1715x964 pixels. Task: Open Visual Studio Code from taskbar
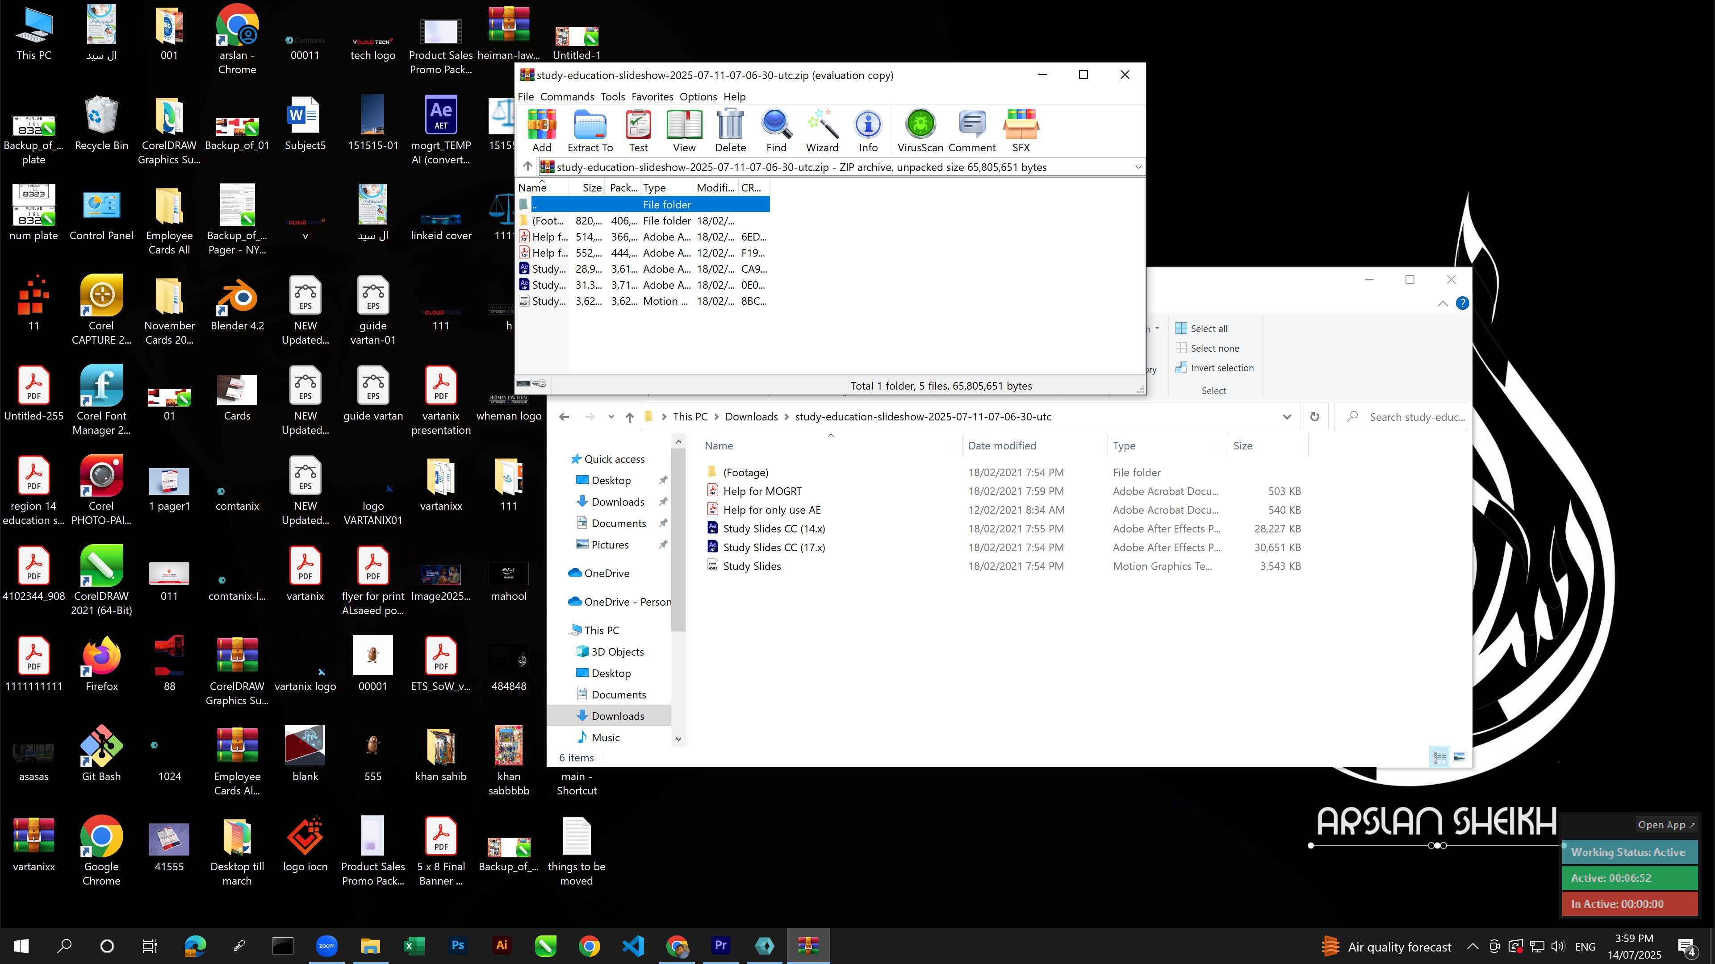point(632,945)
